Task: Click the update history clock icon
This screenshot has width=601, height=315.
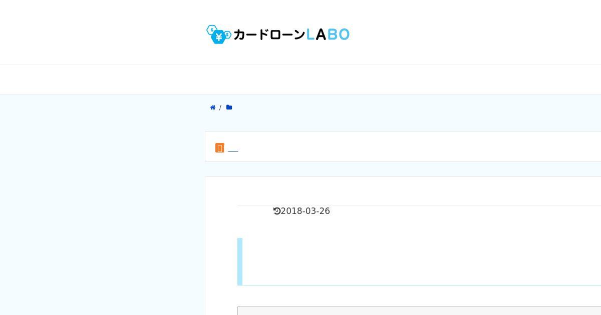Action: click(x=276, y=211)
